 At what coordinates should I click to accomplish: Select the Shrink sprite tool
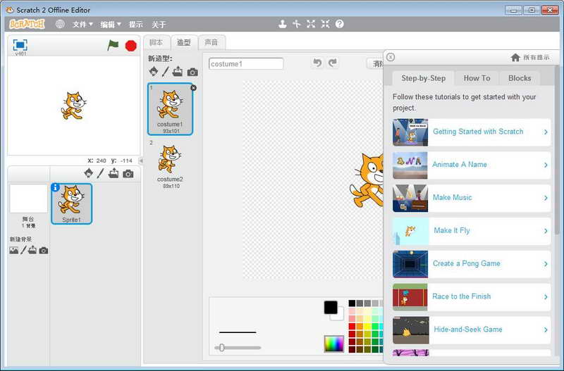pos(325,24)
